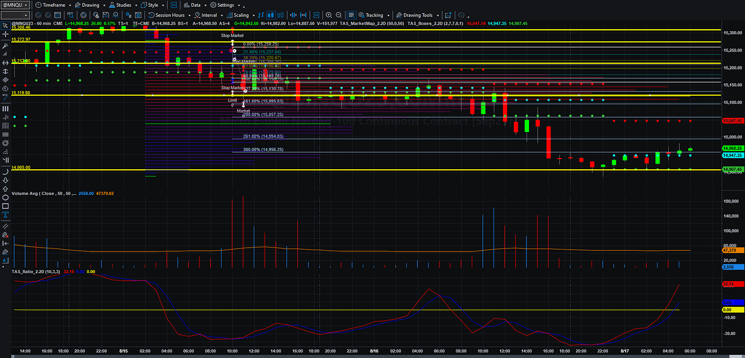Open the Interval dropdown
The image size is (745, 358).
(212, 15)
